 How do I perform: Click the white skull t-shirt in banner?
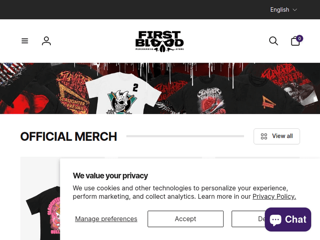click(111, 94)
